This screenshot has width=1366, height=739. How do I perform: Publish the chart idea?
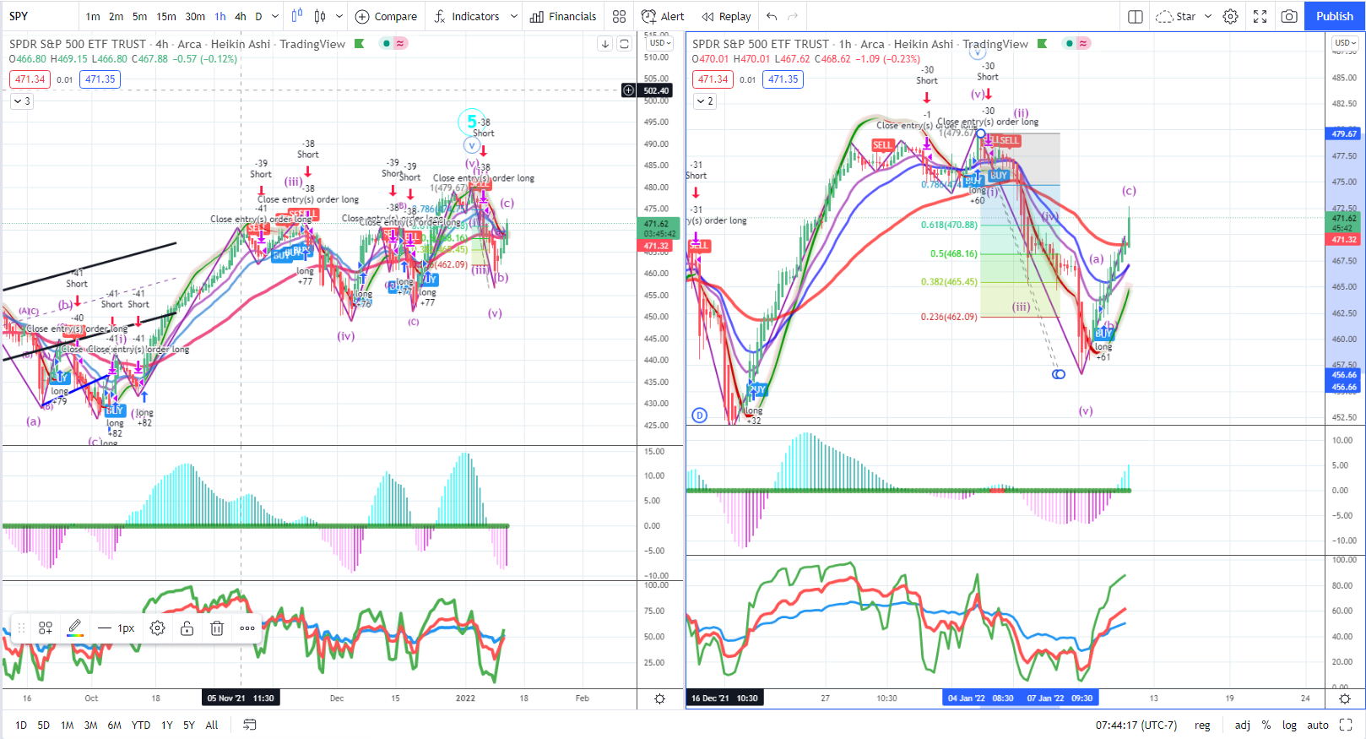[1335, 16]
